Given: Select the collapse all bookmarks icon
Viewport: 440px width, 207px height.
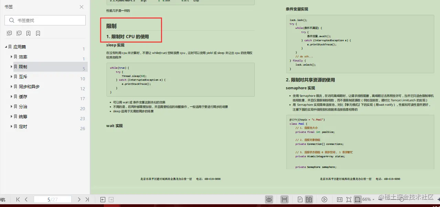Looking at the screenshot, I should [19, 33].
